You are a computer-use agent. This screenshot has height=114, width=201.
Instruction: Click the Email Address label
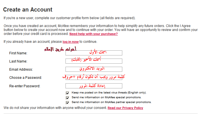tap(21, 69)
